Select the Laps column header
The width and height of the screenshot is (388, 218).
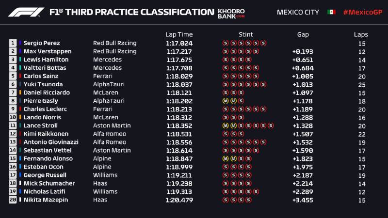[361, 34]
